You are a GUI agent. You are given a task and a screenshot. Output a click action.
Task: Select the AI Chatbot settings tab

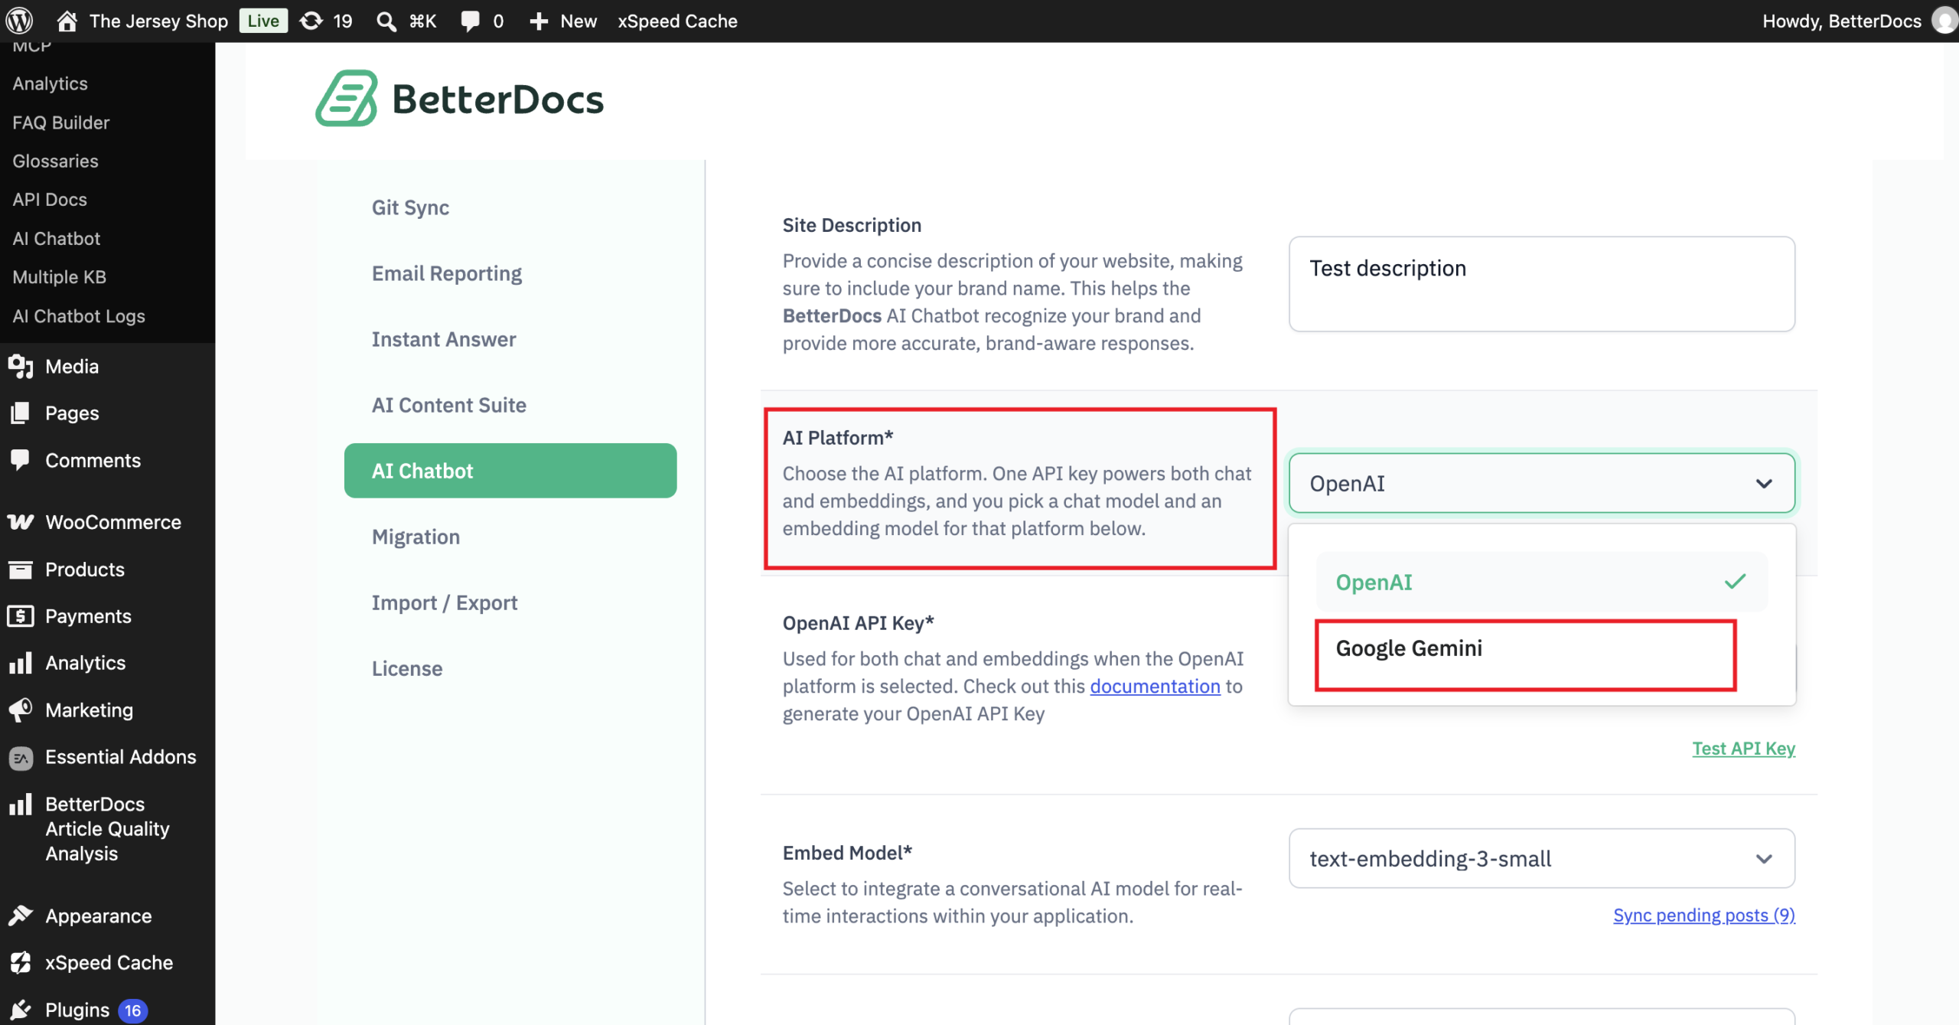(510, 471)
